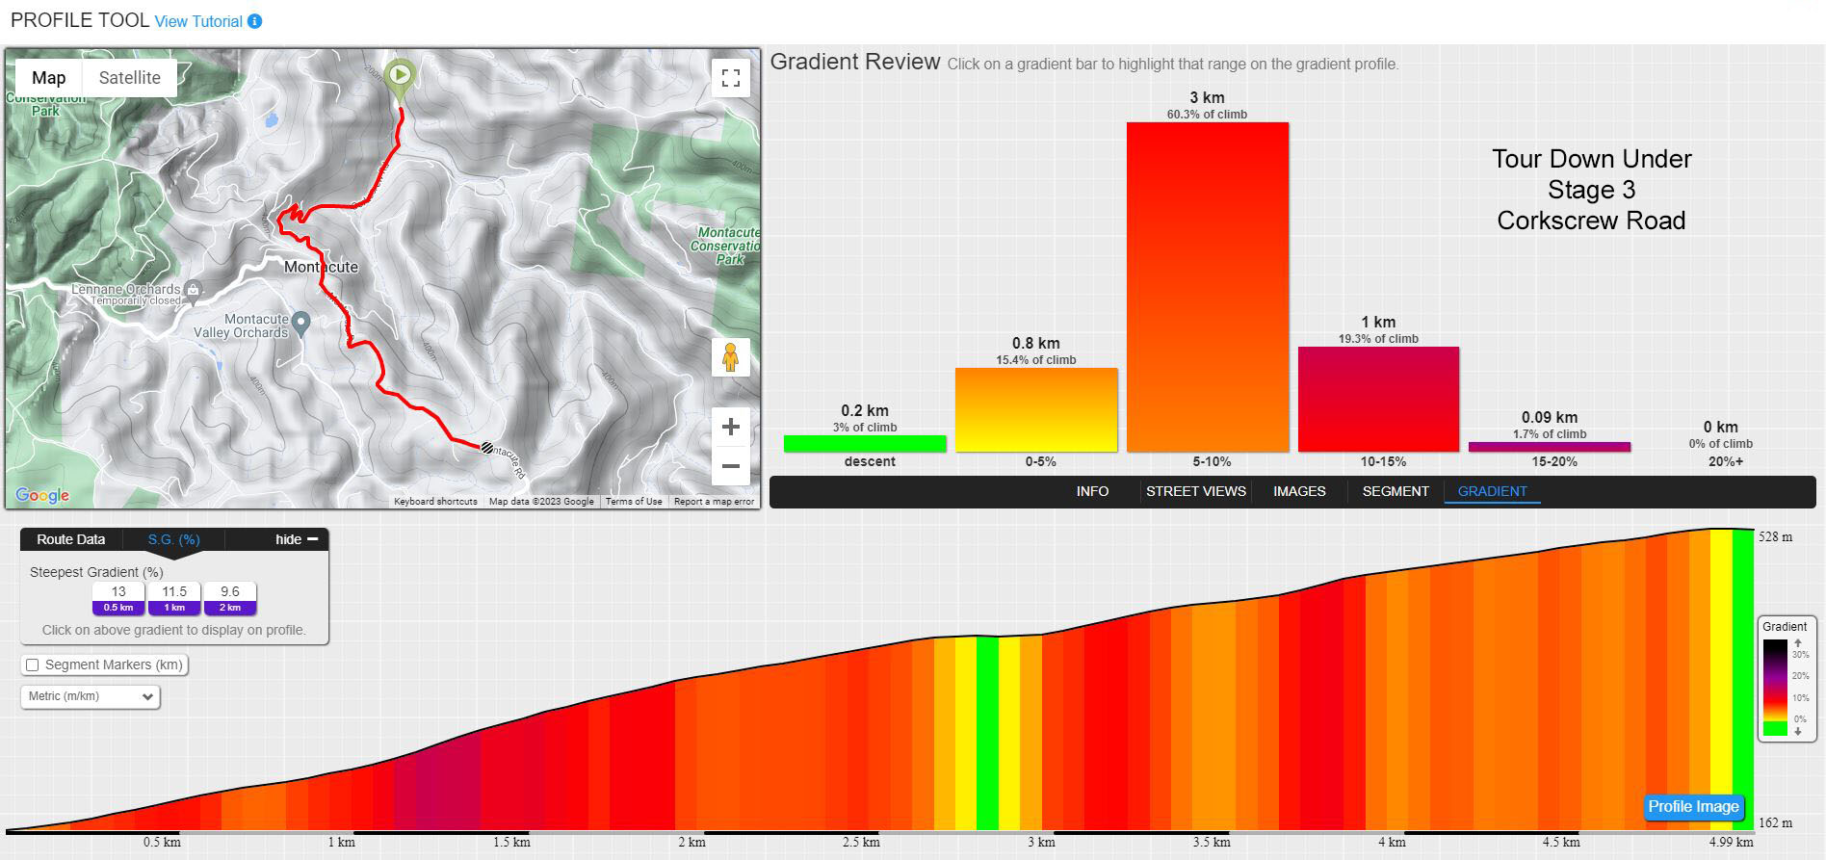Screen dimensions: 1826x860
Task: Open the View Tutorial info icon
Action: click(254, 21)
